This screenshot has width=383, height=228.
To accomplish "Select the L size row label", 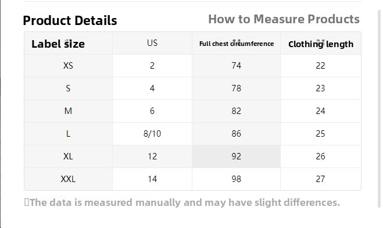I will (68, 134).
